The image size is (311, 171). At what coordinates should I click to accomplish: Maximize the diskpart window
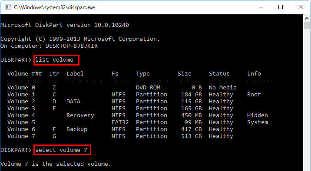click(281, 7)
